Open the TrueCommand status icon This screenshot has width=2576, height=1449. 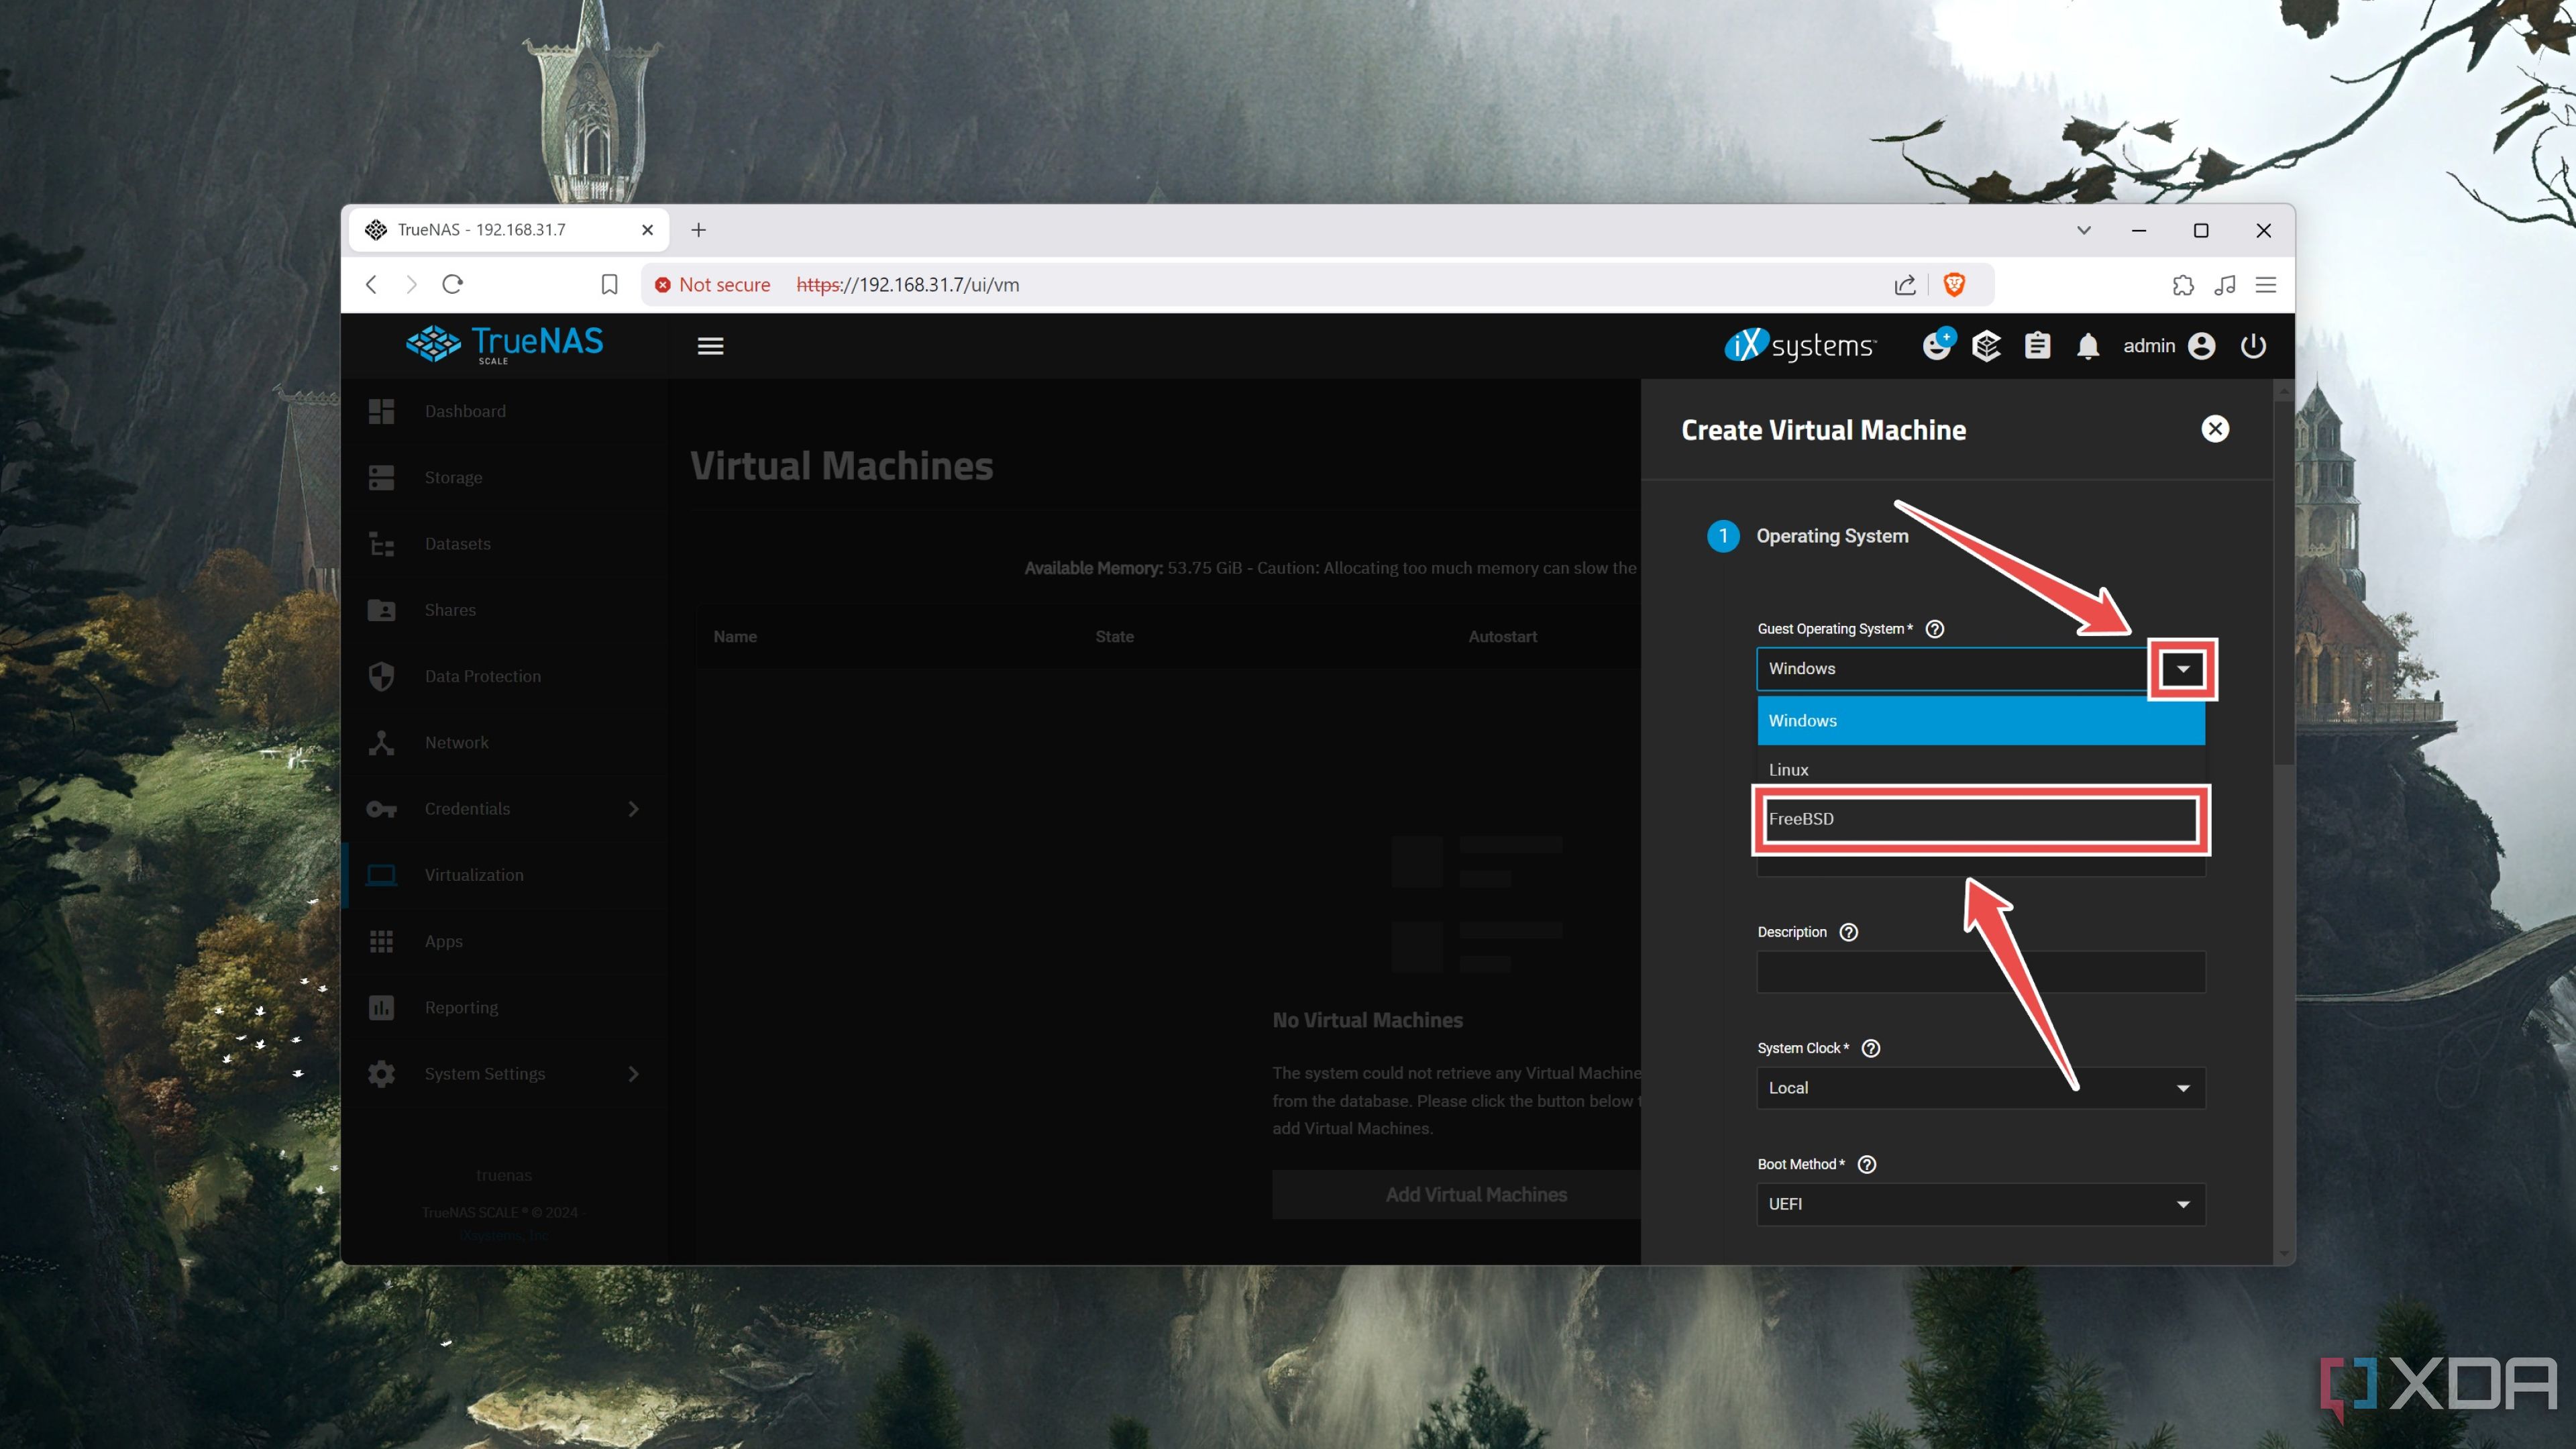coord(1986,346)
